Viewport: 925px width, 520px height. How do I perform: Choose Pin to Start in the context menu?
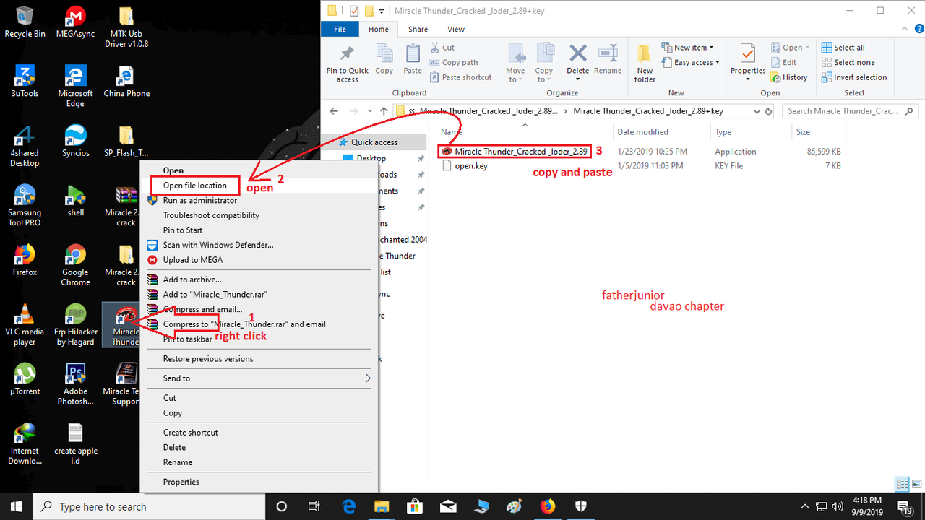(x=183, y=230)
